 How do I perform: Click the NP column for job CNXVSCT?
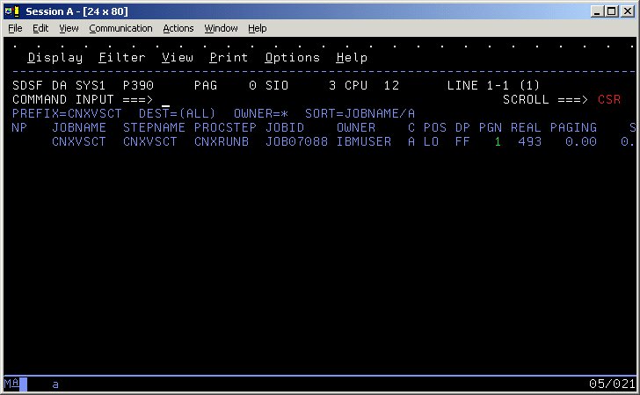point(21,141)
